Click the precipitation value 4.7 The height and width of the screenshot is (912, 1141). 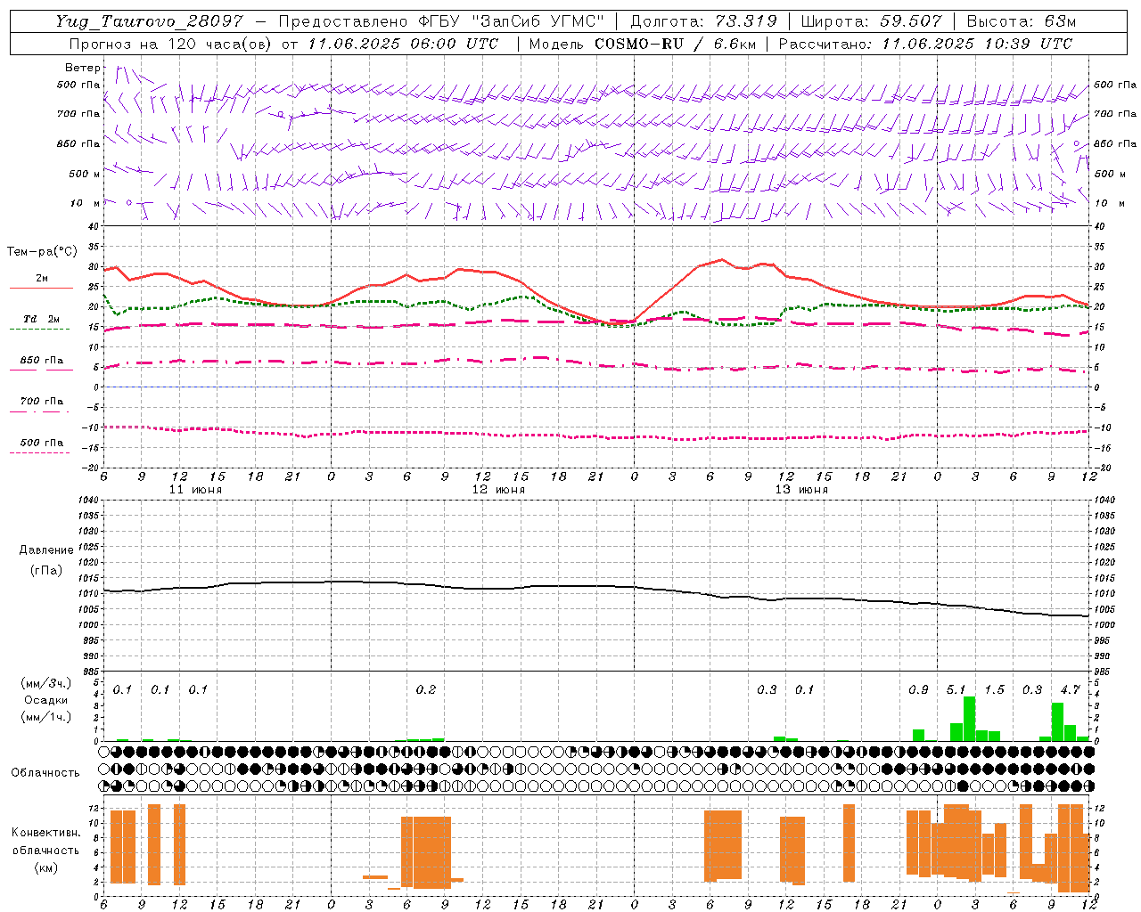pyautogui.click(x=1070, y=690)
